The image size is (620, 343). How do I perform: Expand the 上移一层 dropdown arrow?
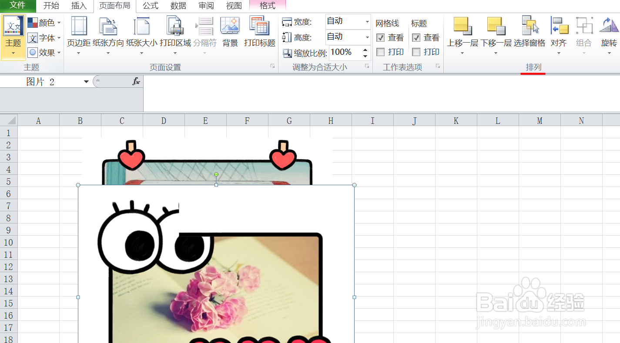click(x=462, y=53)
